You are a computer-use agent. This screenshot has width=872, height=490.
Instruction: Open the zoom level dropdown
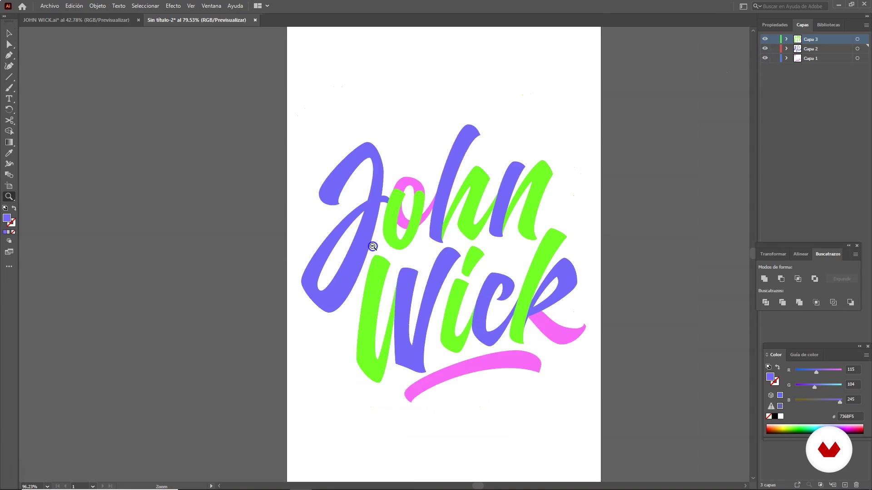[47, 486]
